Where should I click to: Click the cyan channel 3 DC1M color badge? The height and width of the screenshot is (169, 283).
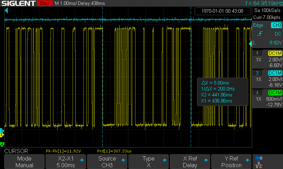tap(275, 73)
